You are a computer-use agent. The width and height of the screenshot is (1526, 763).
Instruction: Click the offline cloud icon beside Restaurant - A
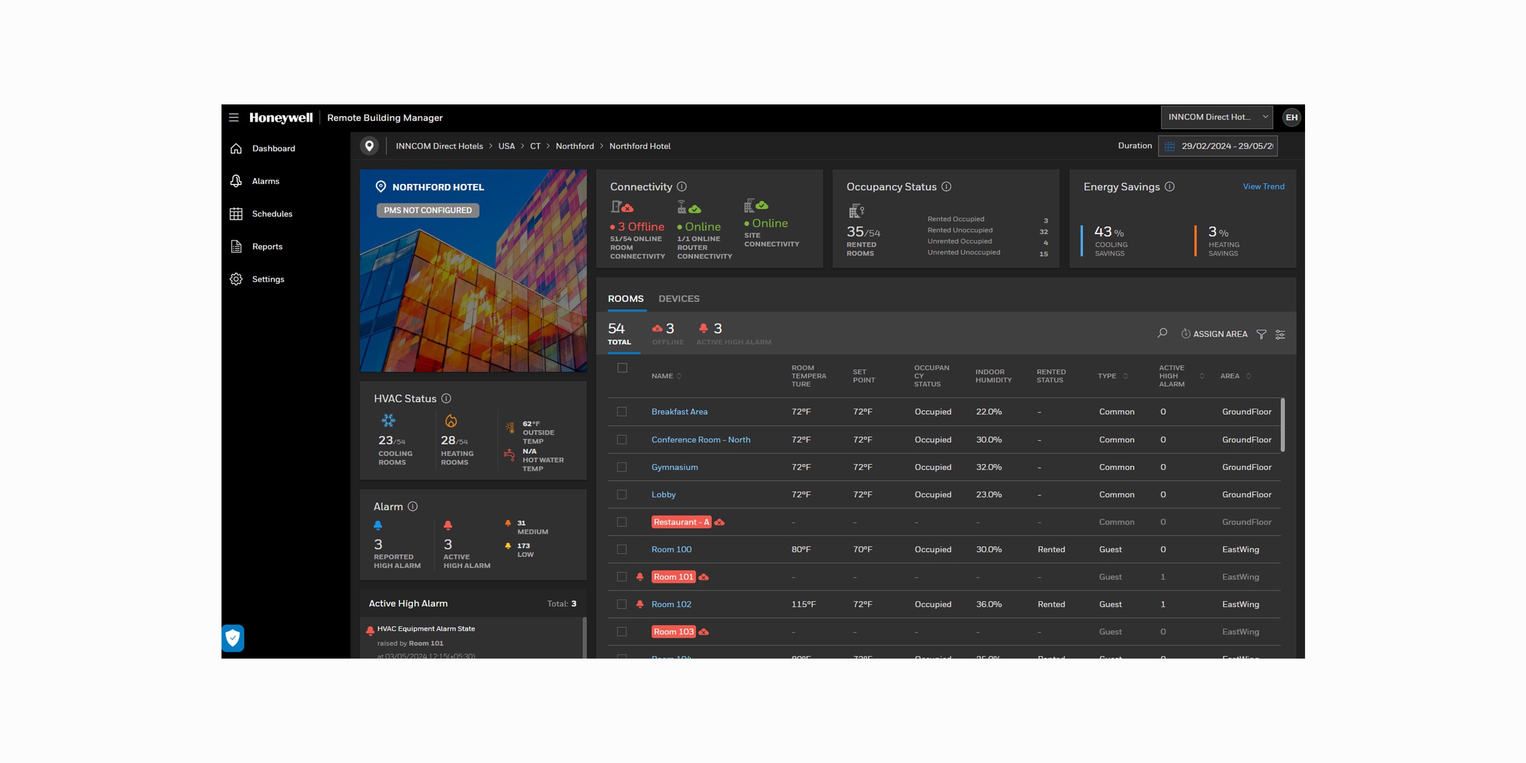tap(719, 522)
